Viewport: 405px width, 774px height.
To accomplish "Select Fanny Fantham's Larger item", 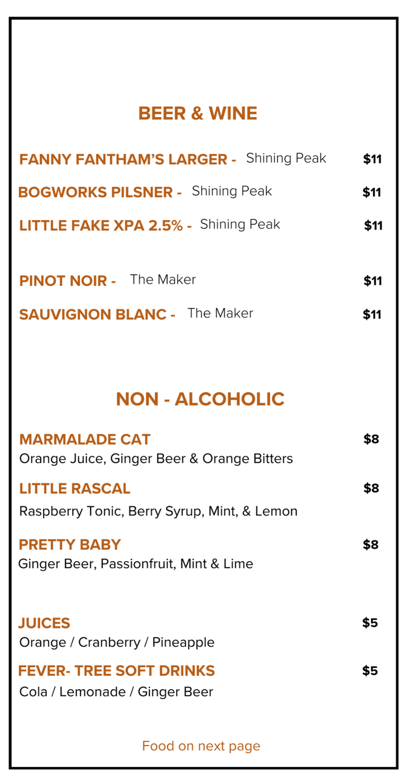I will click(128, 159).
